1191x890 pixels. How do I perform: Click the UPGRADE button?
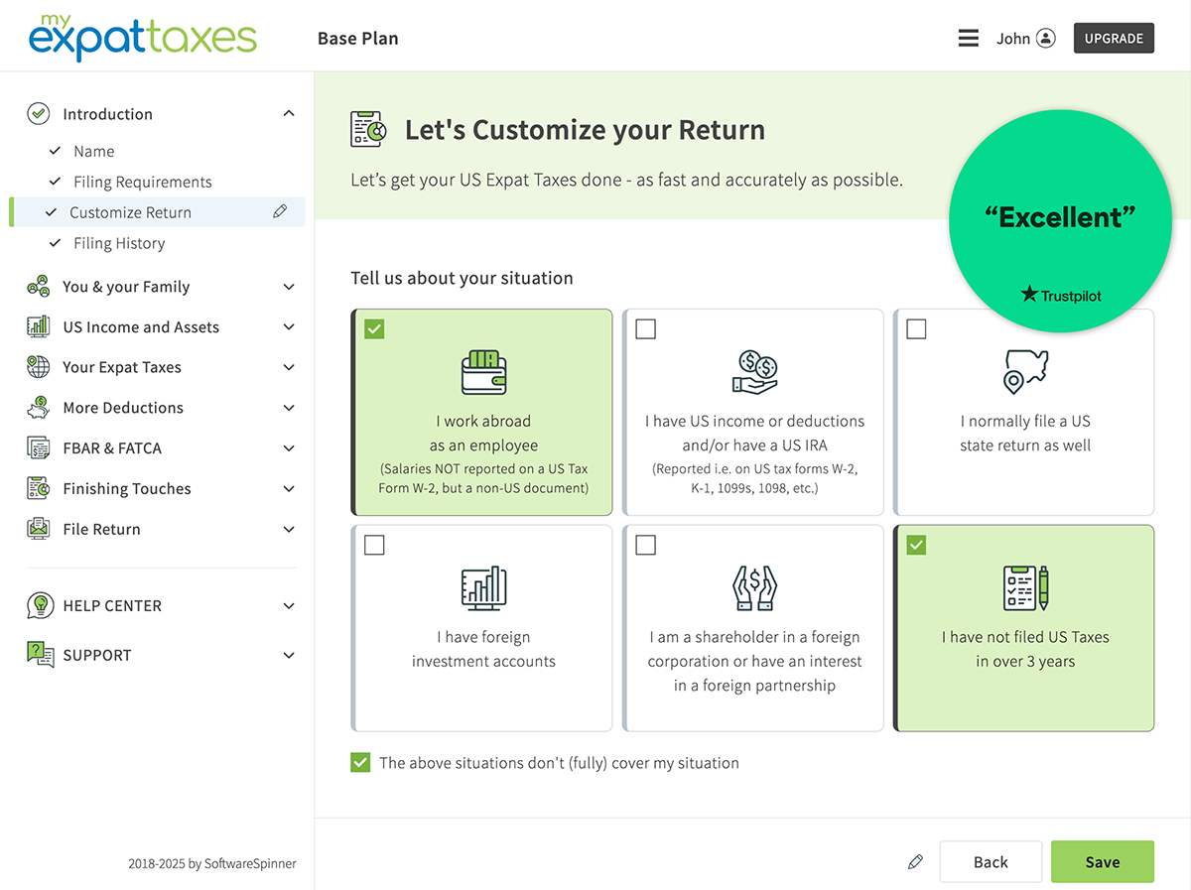click(x=1114, y=39)
